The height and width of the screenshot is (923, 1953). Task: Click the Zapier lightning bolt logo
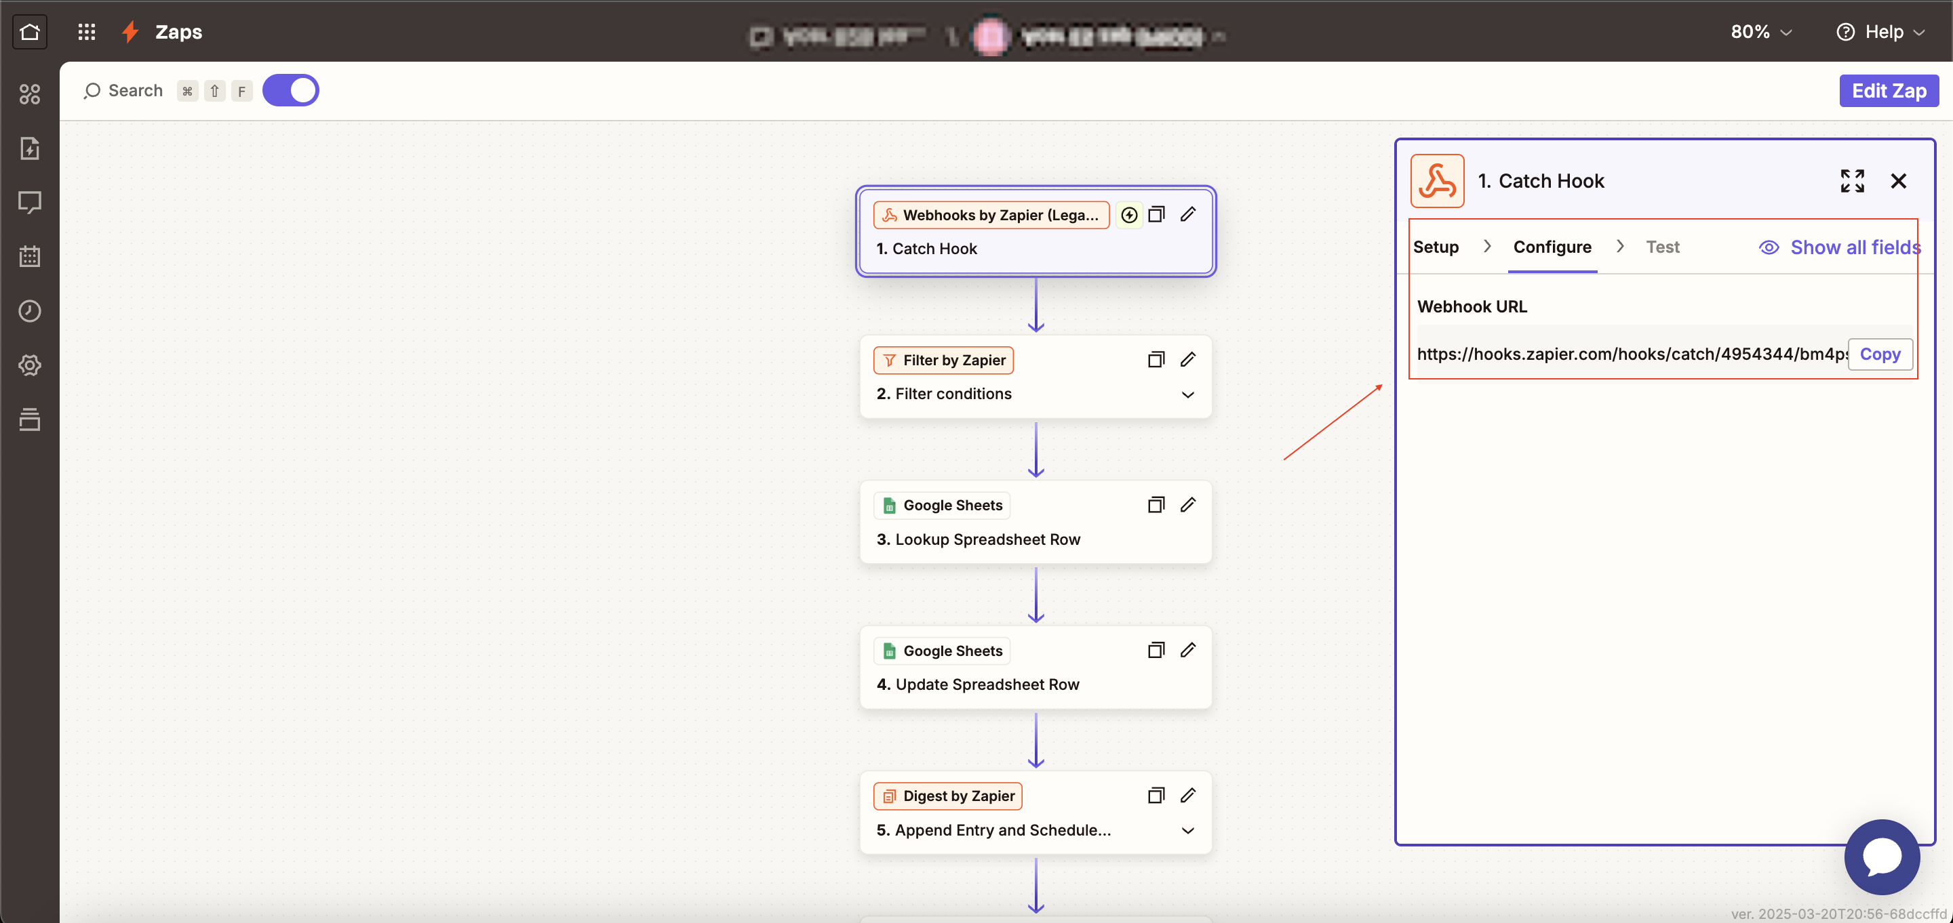pos(130,32)
